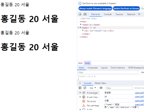The image size is (144, 110).
Task: Select the closing /html tag line
Action: 83,37
